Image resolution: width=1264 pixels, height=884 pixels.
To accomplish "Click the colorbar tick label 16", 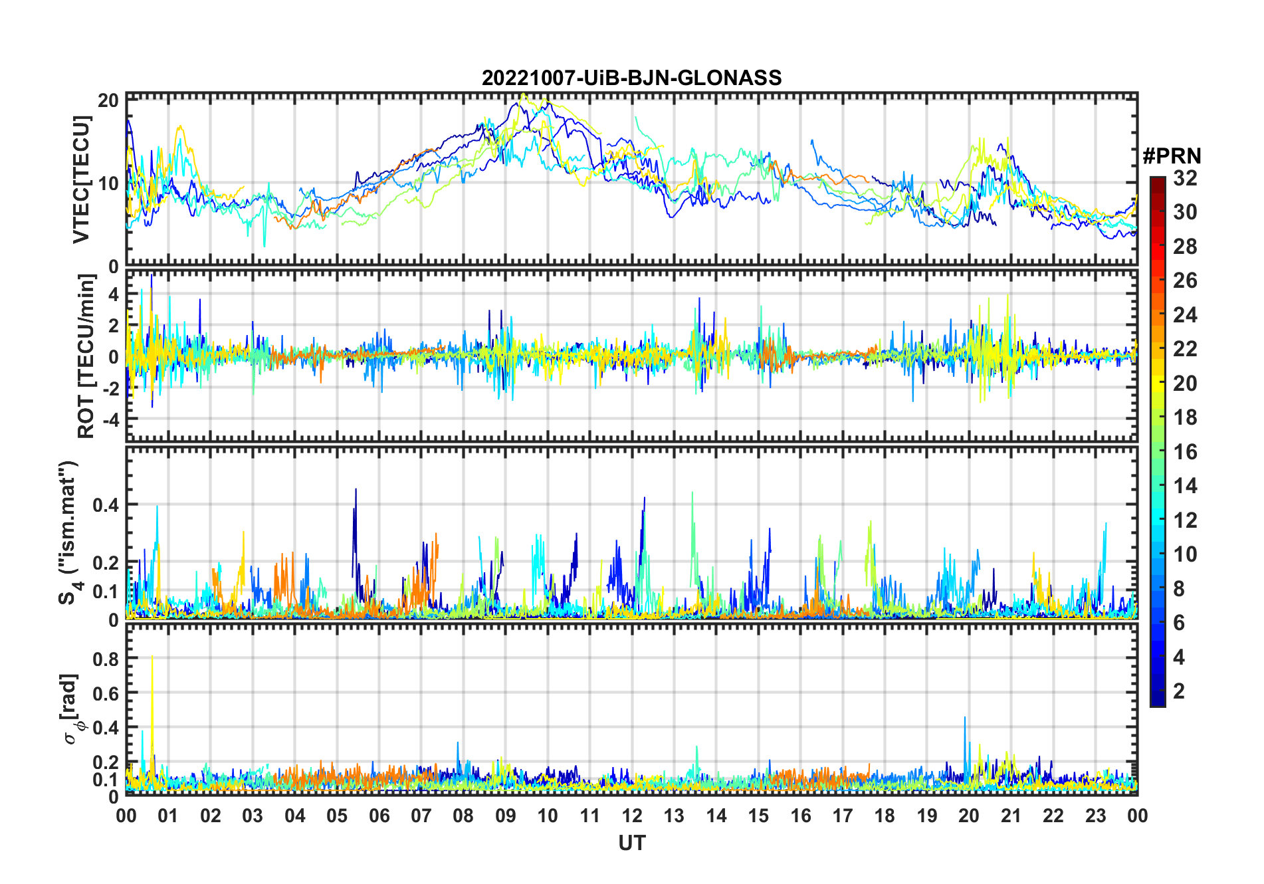I will coord(1185,452).
